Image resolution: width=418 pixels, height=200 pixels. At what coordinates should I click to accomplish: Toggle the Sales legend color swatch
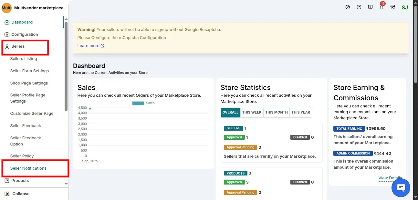(x=138, y=103)
